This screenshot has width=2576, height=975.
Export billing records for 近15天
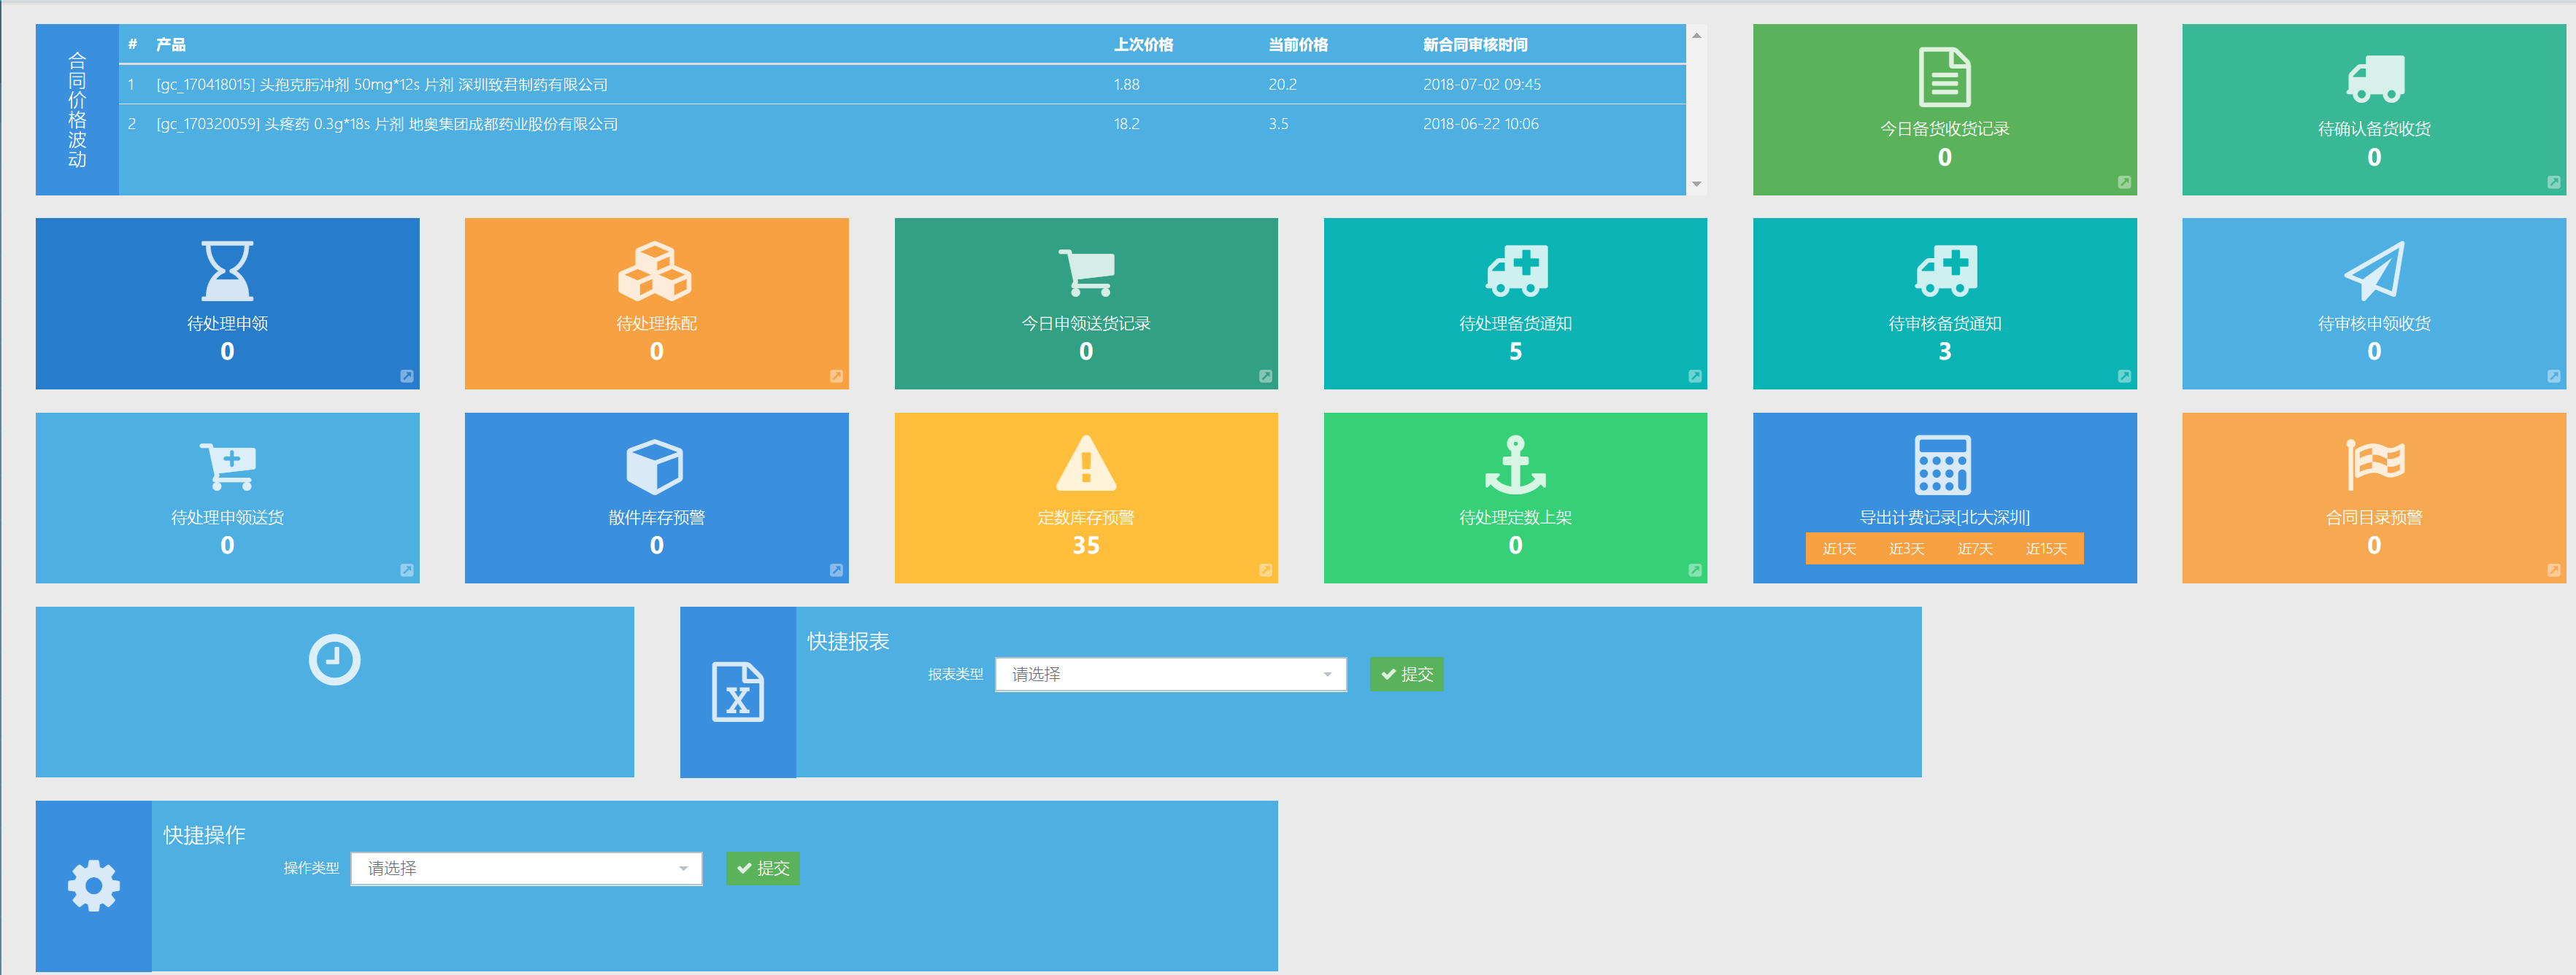click(x=2046, y=548)
